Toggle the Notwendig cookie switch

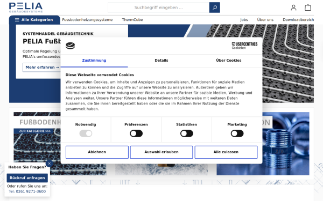pyautogui.click(x=86, y=133)
